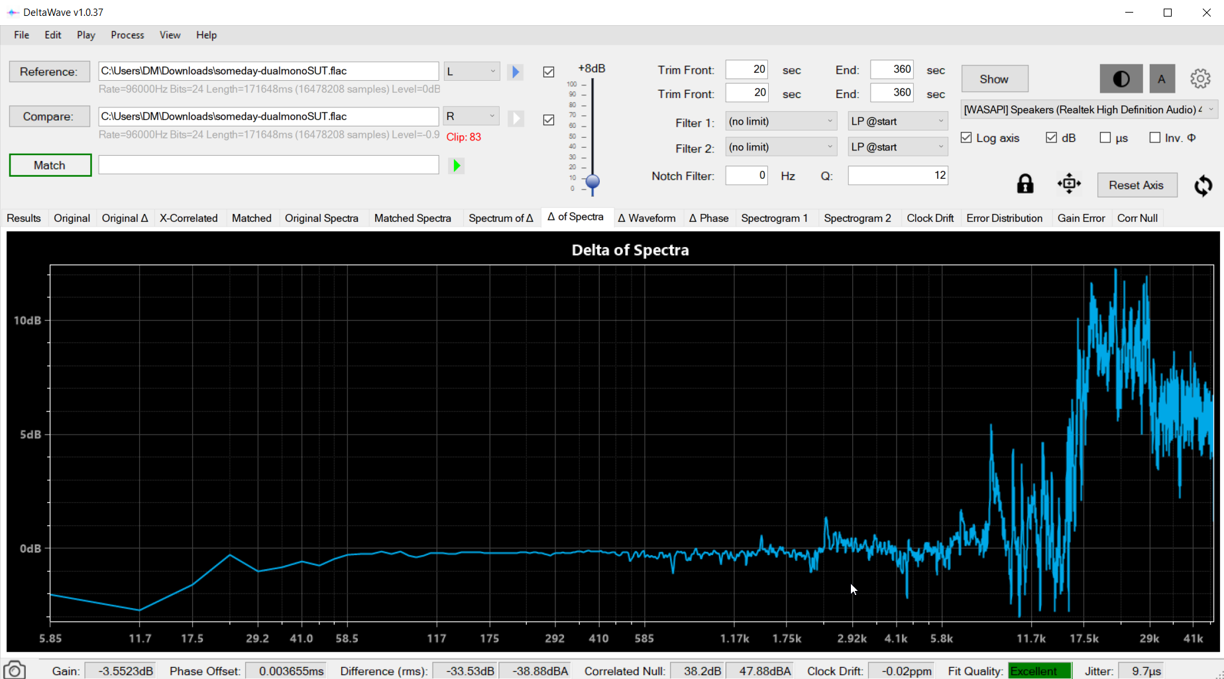Open Filter 1 LP @start dropdown
The height and width of the screenshot is (679, 1224).
[898, 121]
